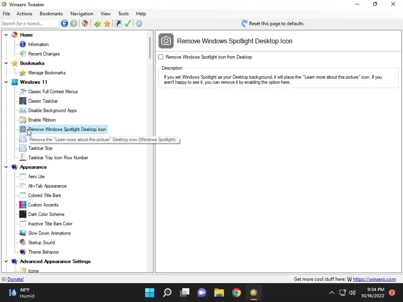Select Inactive Title Bars Color tree item
Screen dimensions: 403x302
click(x=50, y=224)
